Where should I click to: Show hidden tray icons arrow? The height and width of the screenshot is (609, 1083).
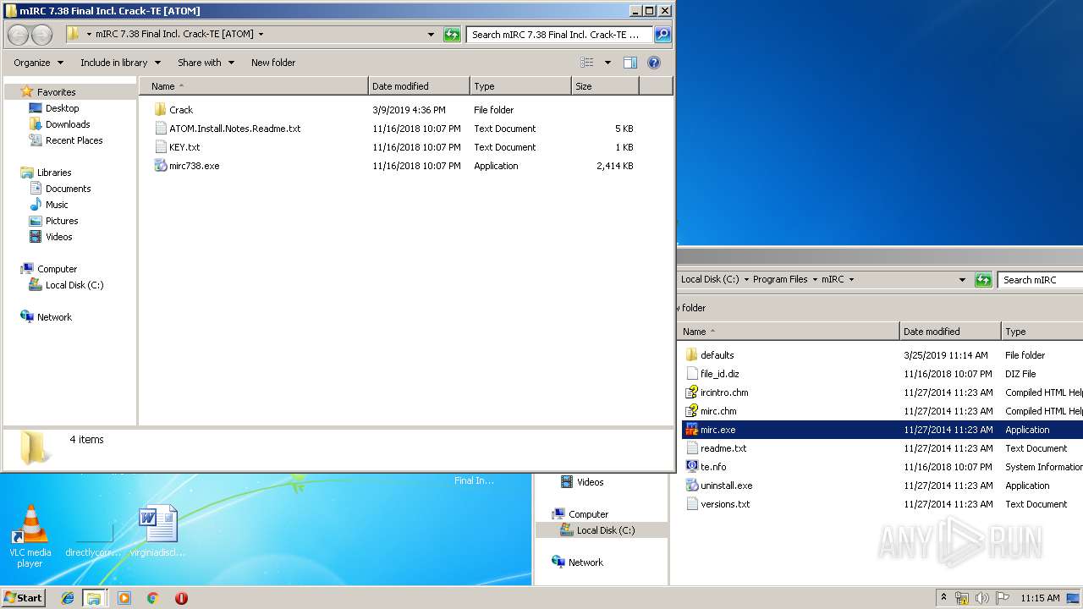pyautogui.click(x=944, y=597)
